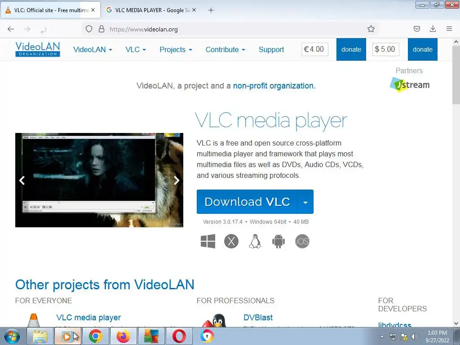Click the 'VLC media player' main heading
Screen dimensions: 460x345
click(271, 120)
